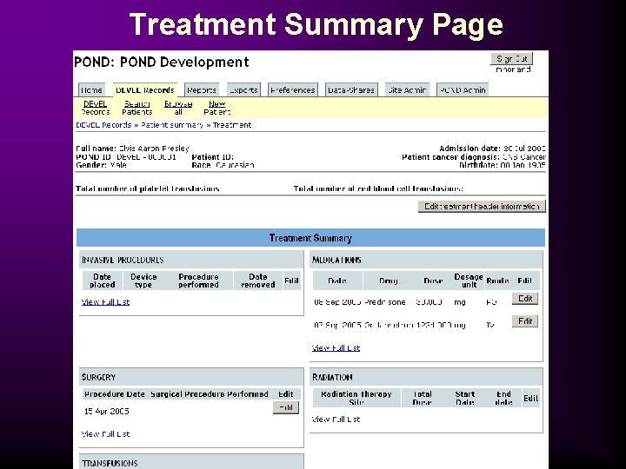The image size is (626, 469).
Task: Go to the Preferences tab
Action: click(x=293, y=90)
